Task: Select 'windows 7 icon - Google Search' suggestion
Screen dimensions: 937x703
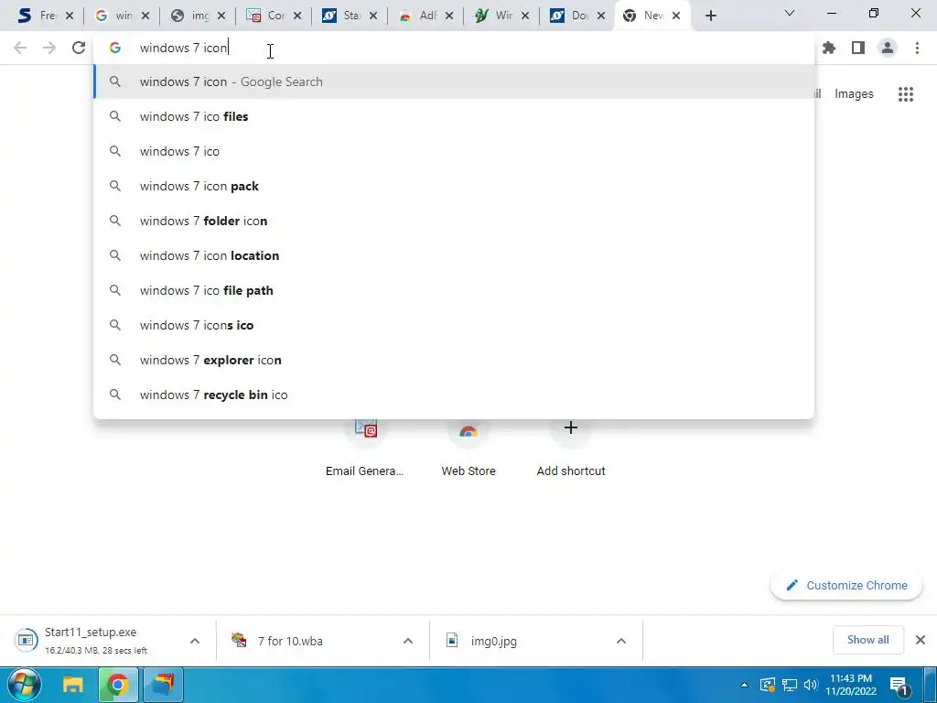Action: point(454,81)
